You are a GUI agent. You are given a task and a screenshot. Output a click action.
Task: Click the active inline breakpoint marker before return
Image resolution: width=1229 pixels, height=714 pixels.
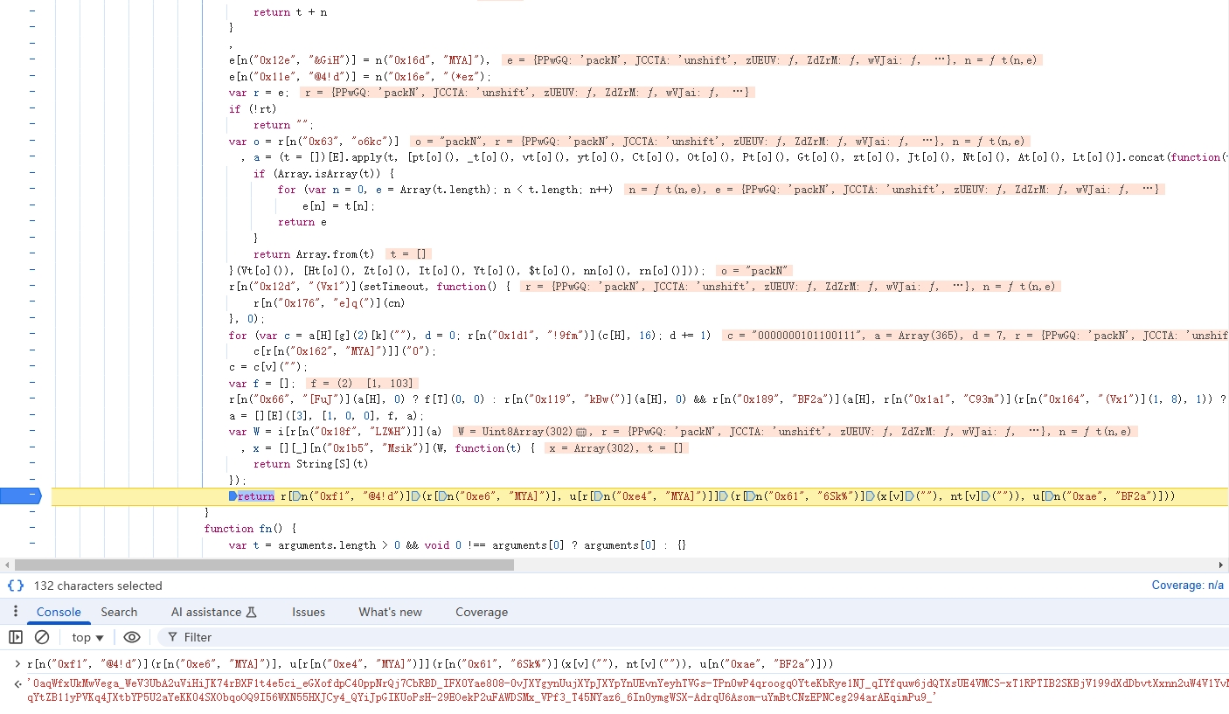tap(233, 496)
